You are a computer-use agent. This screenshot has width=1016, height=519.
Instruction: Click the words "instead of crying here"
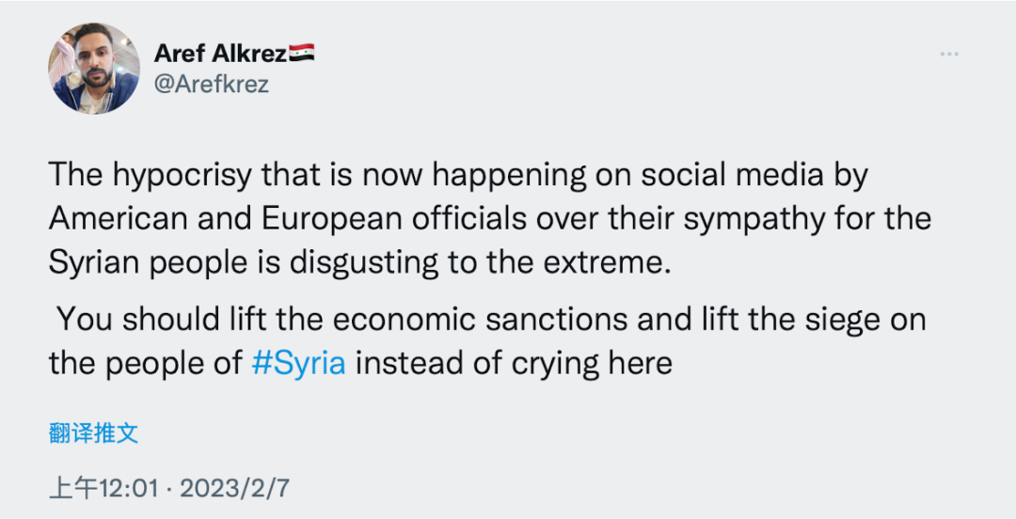(514, 363)
